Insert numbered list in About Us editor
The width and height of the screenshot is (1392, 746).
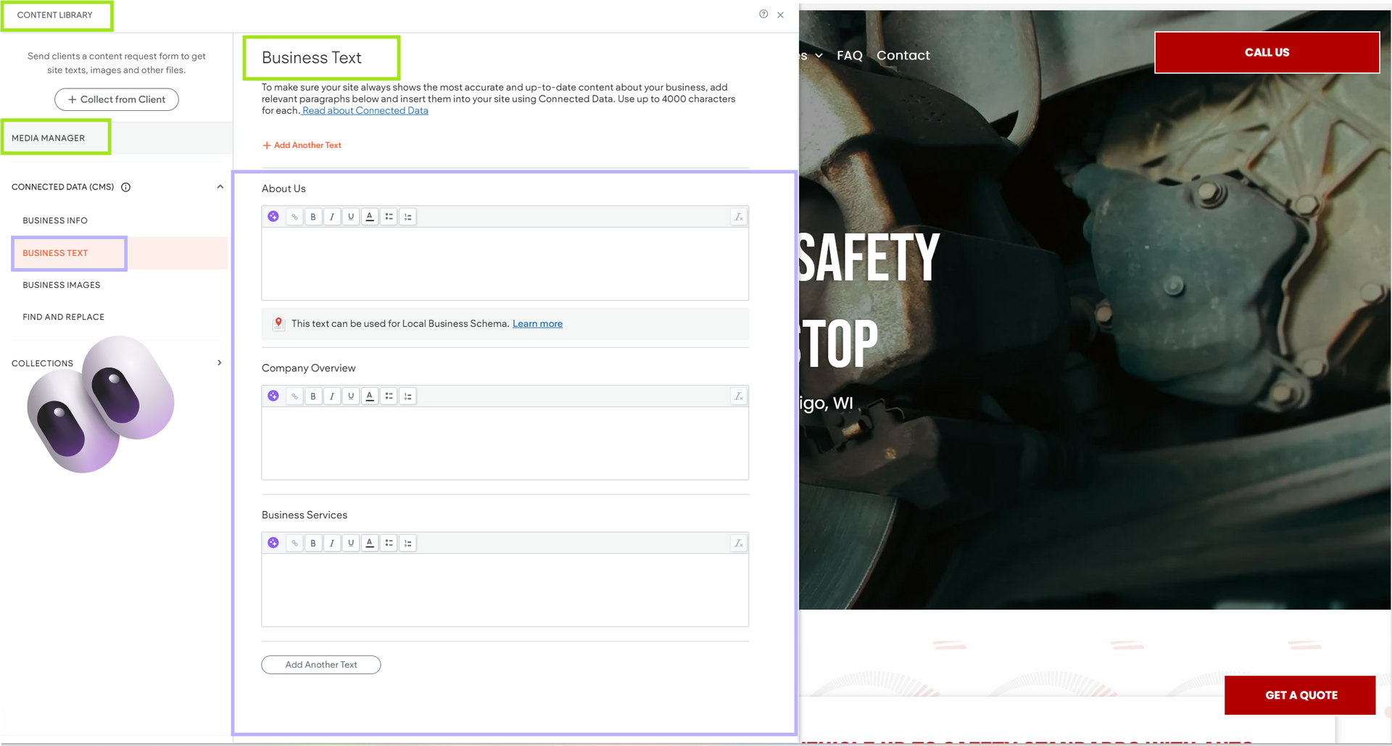(x=407, y=217)
